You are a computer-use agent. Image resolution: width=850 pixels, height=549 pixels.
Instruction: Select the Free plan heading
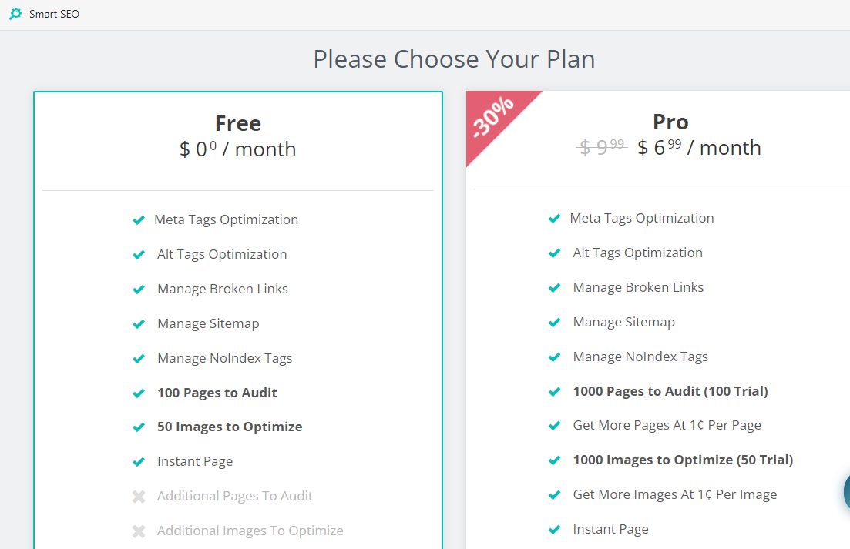tap(238, 123)
